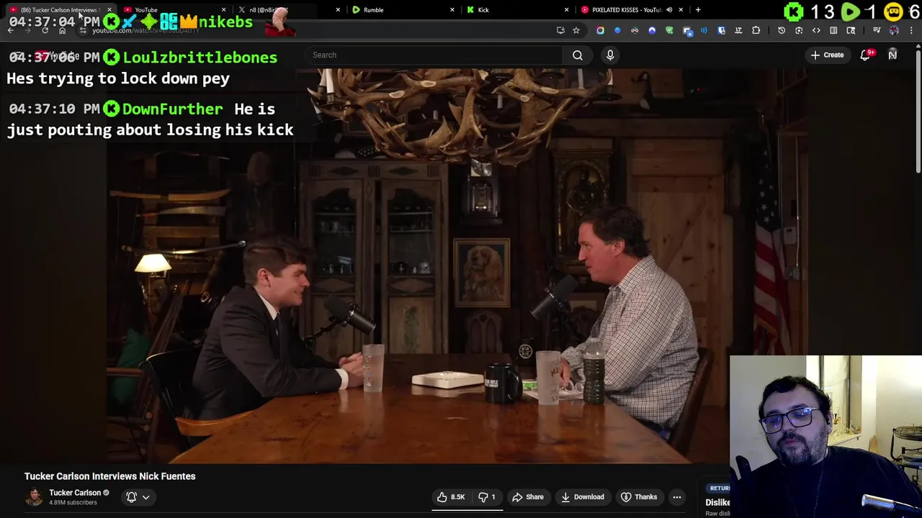
Task: Open the Tucker Carlson channel name link
Action: pyautogui.click(x=75, y=493)
